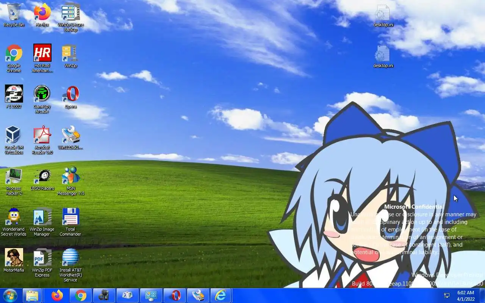Click the WinZip Image Manager desktop icon
The image size is (485, 303).
click(42, 222)
